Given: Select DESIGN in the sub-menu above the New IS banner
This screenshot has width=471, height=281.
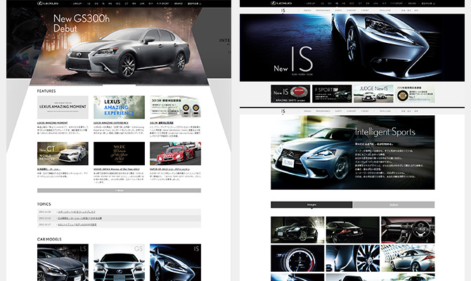Looking at the screenshot, I should pos(307,11).
